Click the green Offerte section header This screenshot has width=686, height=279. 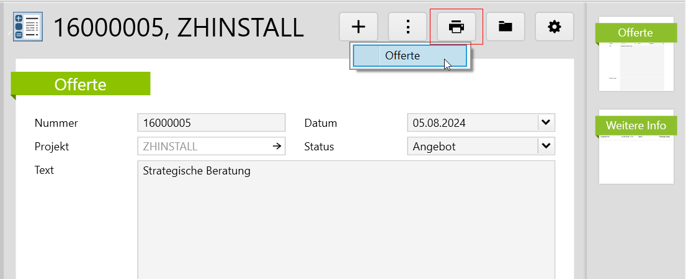[81, 84]
